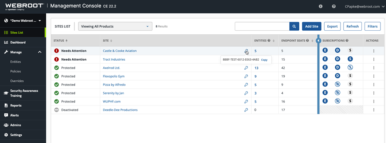
Task: Click the Copy link in keycode tooltip
Action: point(264,60)
